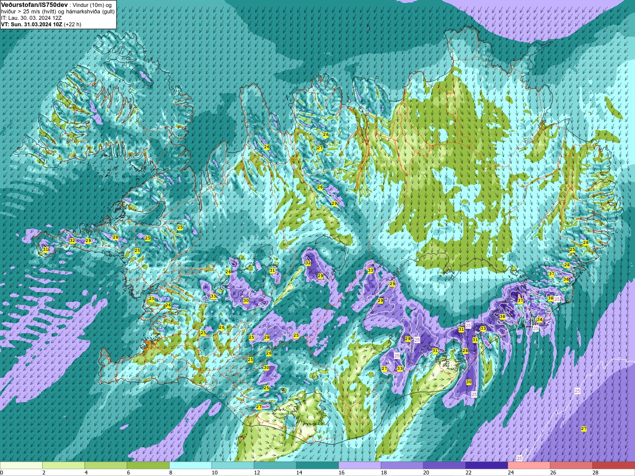Click the light cyan 8–10 m/s legend swatch
The image size is (635, 476).
[190, 466]
